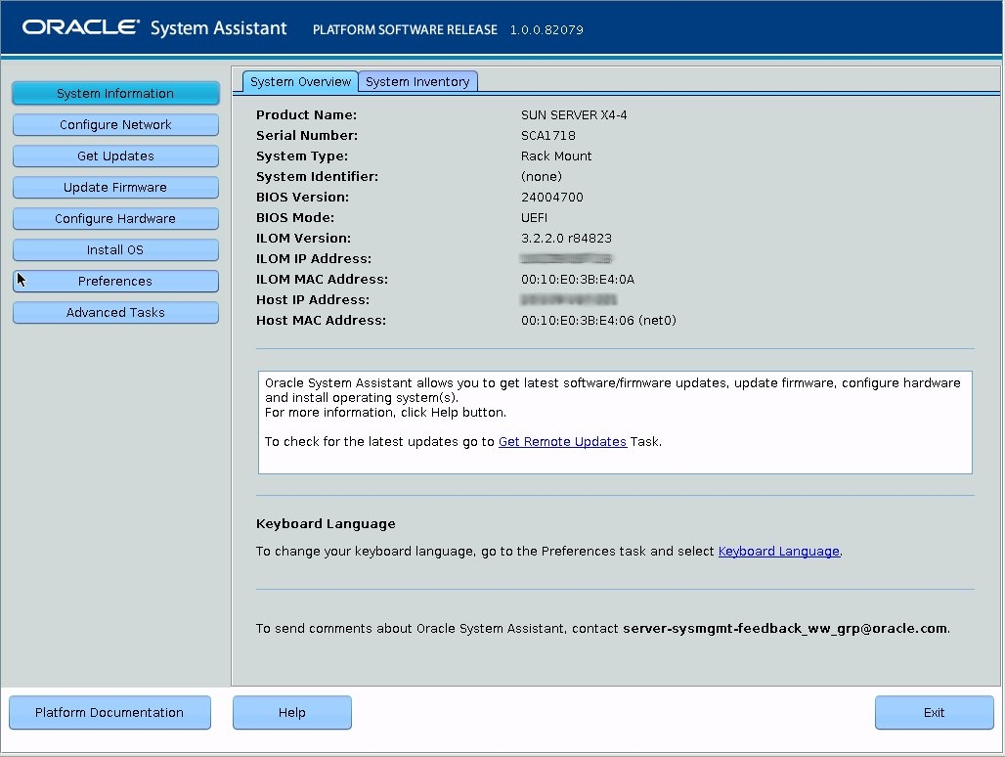Open the Advanced Tasks section

point(115,313)
